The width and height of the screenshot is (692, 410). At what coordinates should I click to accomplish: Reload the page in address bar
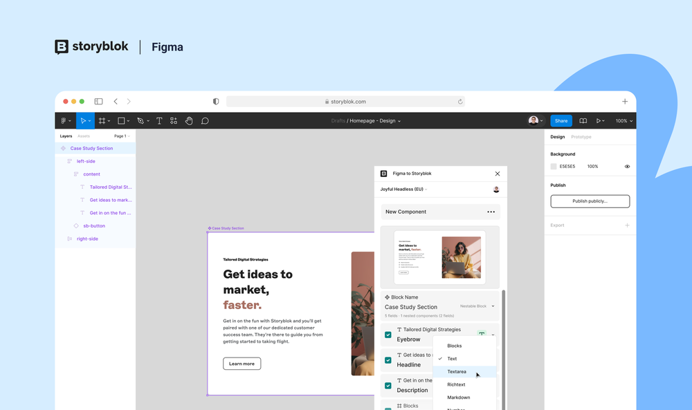click(460, 102)
